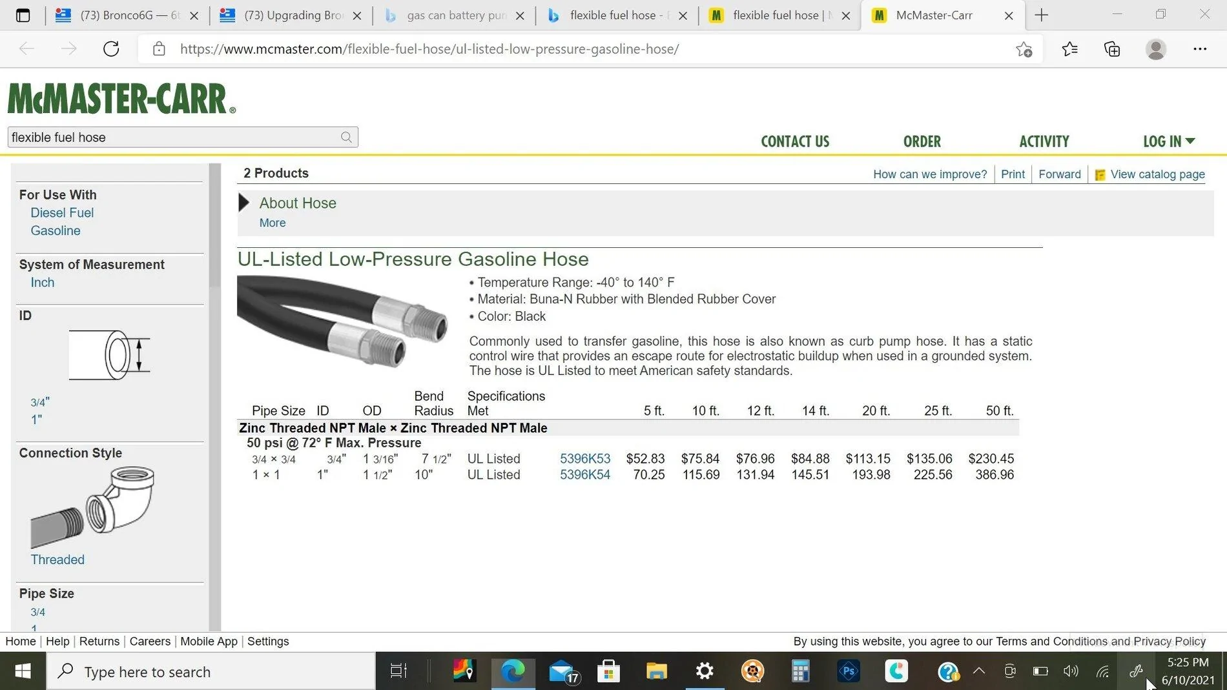Select the $52.83 price for 5 ft.

coord(645,458)
